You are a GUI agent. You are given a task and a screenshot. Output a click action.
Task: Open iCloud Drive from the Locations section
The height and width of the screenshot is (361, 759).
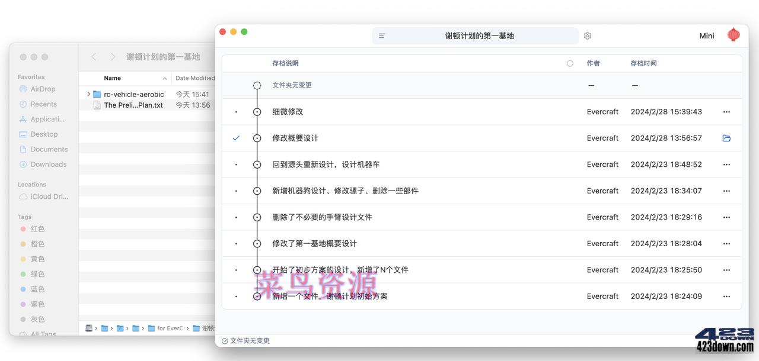(47, 196)
